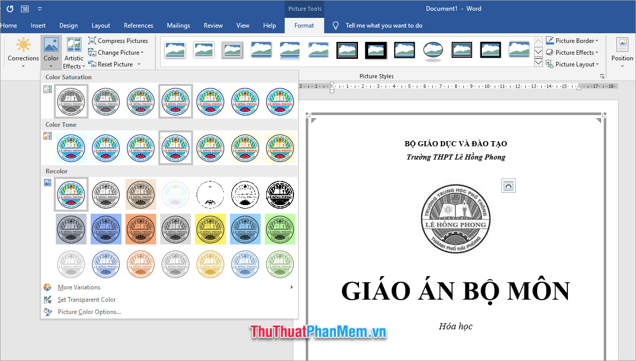Click the Position tool
636x361 pixels.
coord(622,51)
